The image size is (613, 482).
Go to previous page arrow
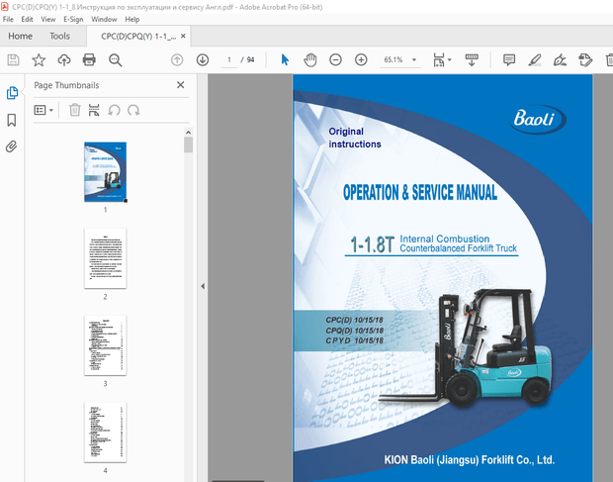(x=177, y=59)
